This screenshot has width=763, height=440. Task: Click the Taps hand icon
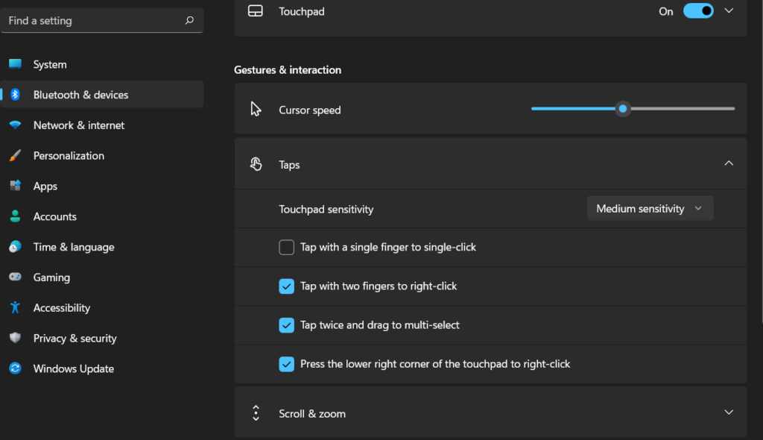click(256, 164)
